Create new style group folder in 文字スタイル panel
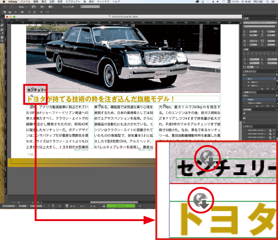 tap(262, 89)
